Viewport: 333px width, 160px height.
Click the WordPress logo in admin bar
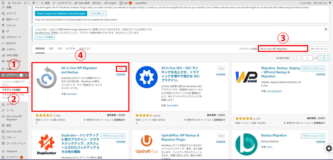coord(3,3)
